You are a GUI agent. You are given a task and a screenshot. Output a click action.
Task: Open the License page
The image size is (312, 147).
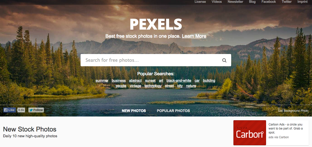pyautogui.click(x=200, y=2)
